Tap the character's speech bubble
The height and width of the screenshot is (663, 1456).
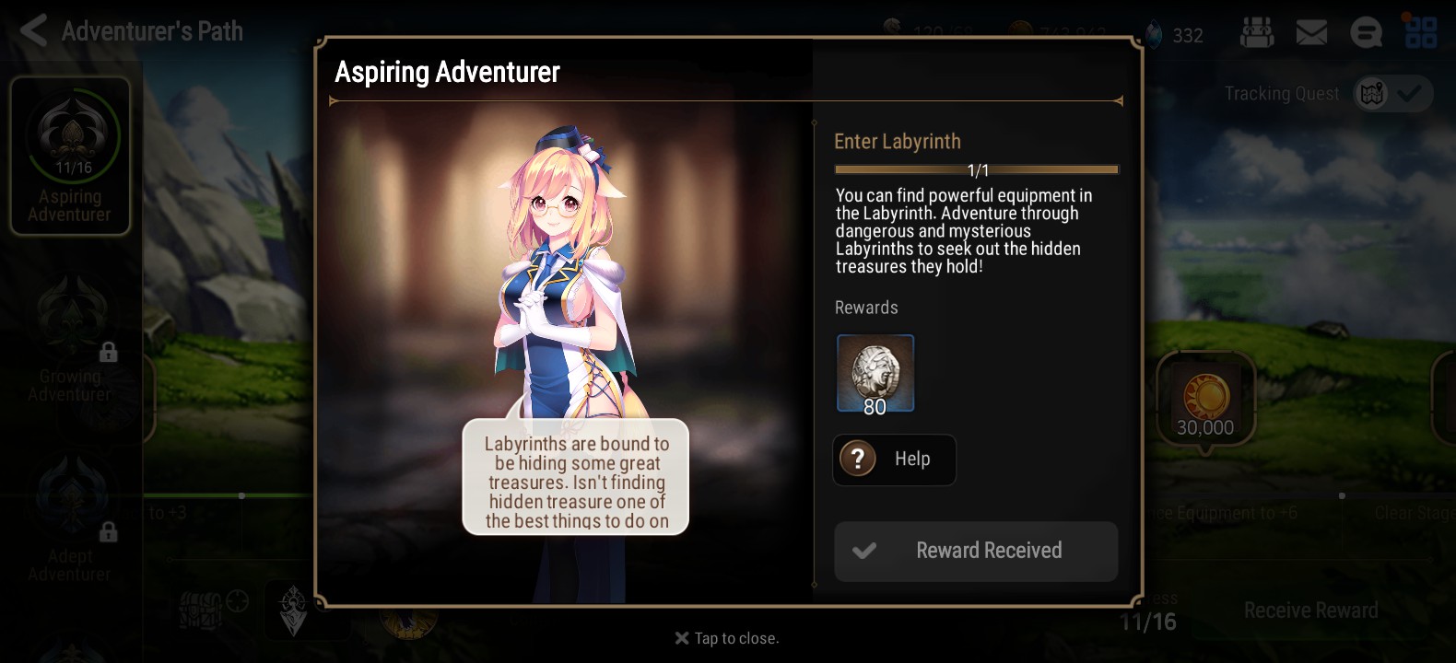click(x=576, y=477)
